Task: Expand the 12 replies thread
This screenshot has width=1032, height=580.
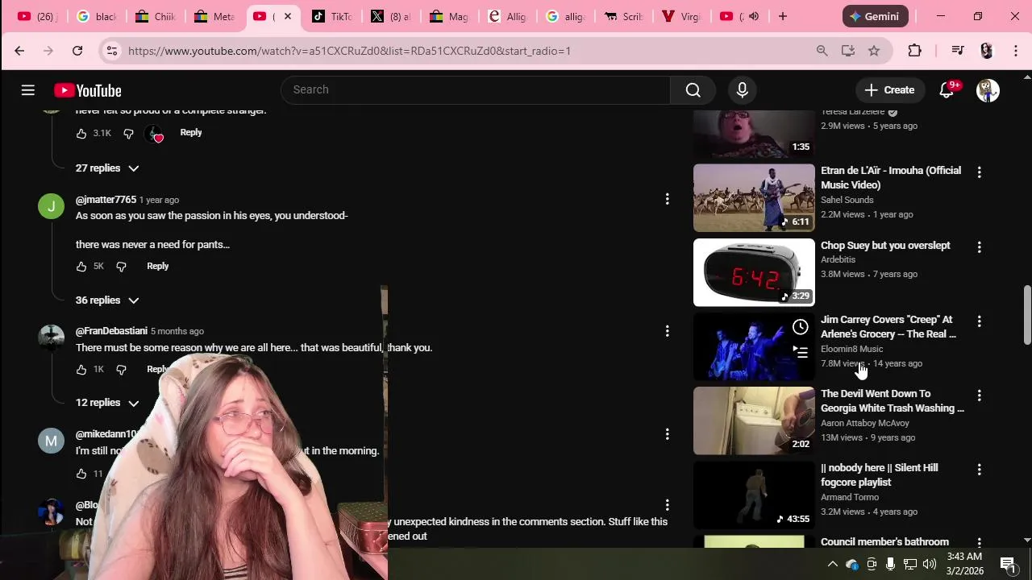Action: point(107,403)
